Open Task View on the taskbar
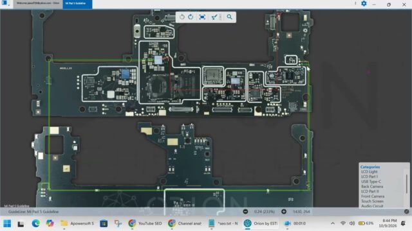This screenshot has height=231, width=412. [21, 224]
